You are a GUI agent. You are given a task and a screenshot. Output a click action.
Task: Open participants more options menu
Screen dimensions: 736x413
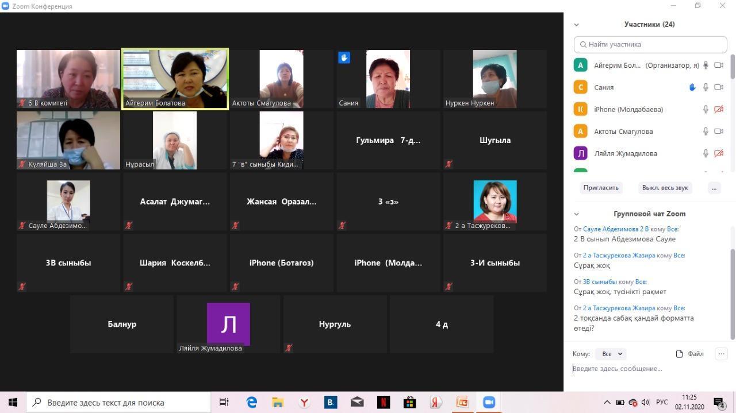(714, 188)
